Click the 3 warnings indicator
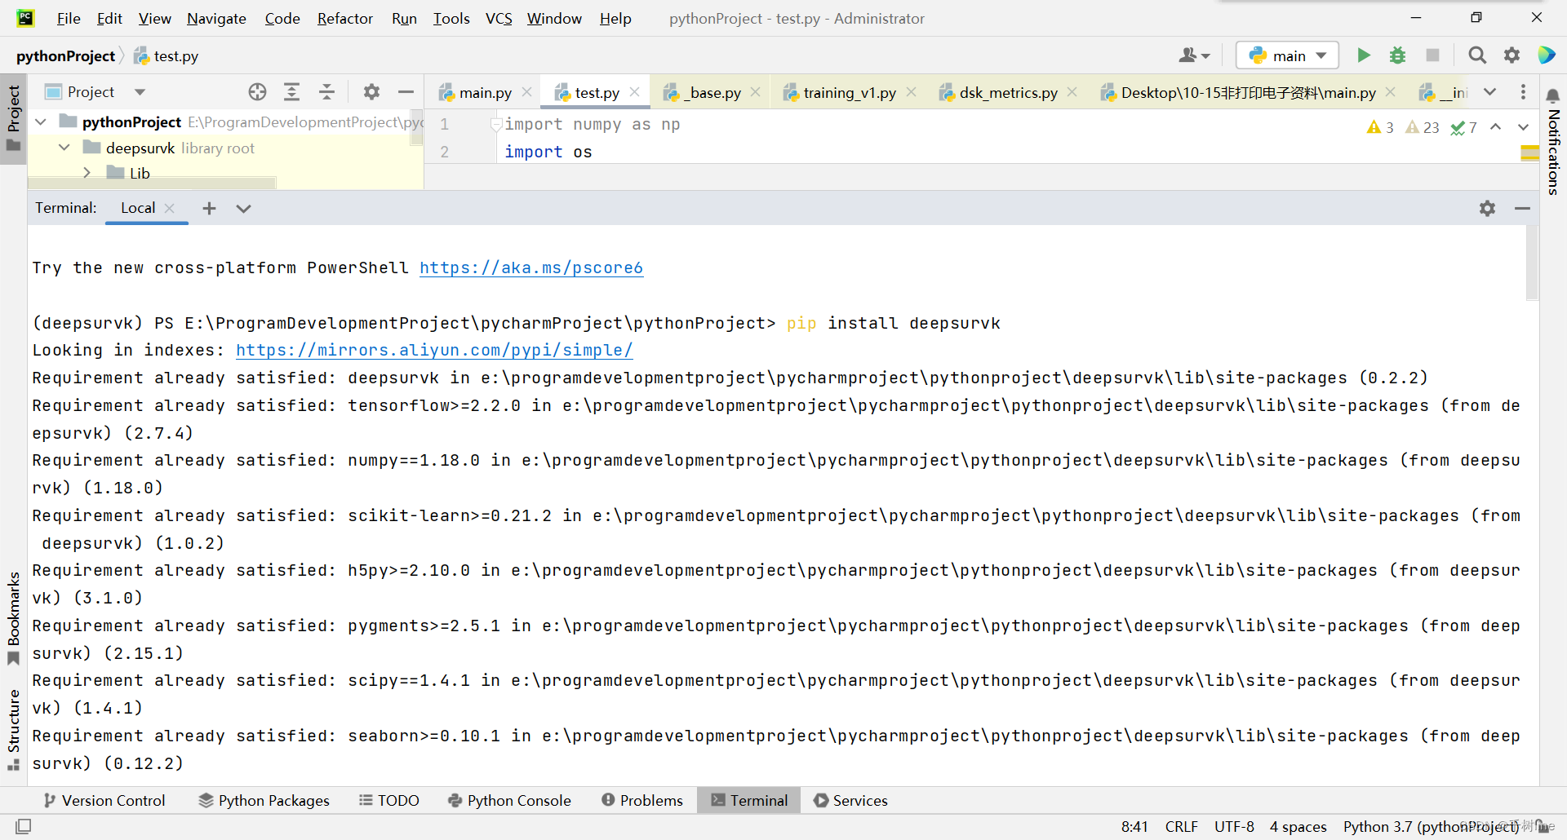The height and width of the screenshot is (840, 1567). coord(1380,127)
